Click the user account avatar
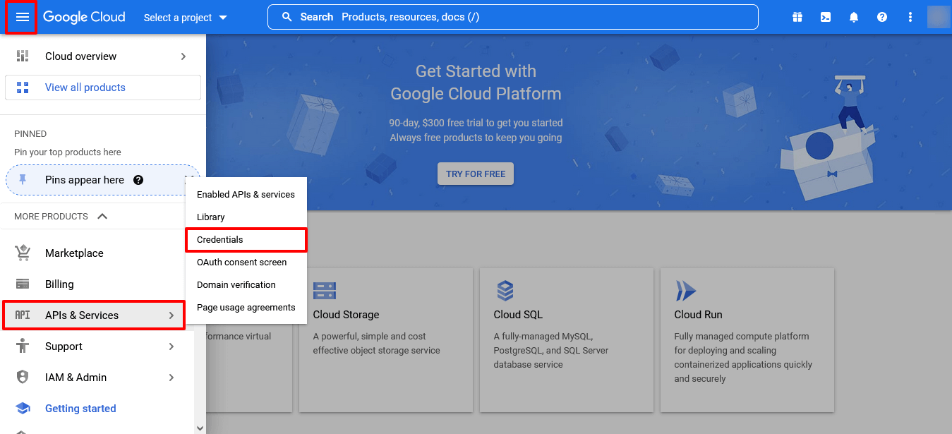 (939, 17)
